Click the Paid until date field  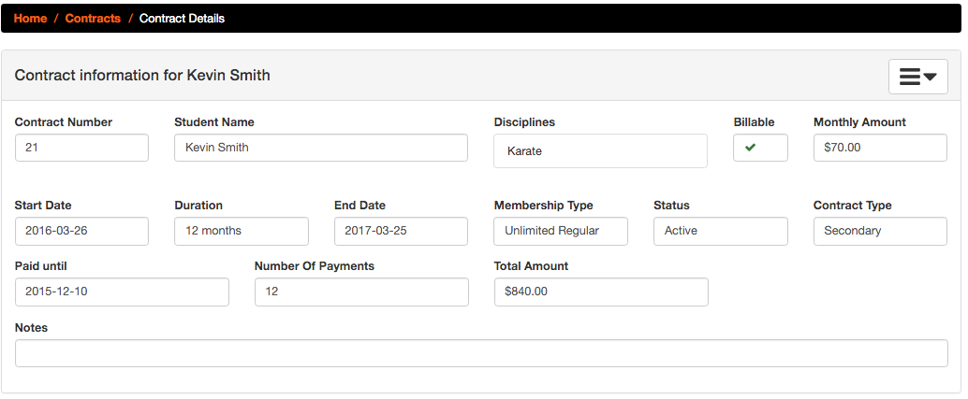122,292
